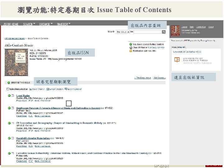Open Of Serpentina and Stenography article title
The height and width of the screenshot is (168, 224).
tap(59, 123)
